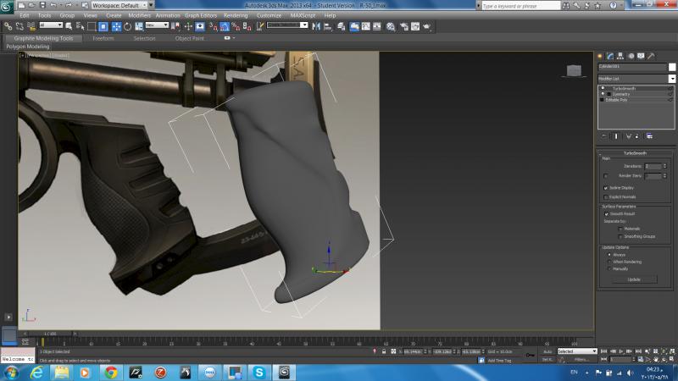Click the Save File icon in title bar

pyautogui.click(x=42, y=5)
